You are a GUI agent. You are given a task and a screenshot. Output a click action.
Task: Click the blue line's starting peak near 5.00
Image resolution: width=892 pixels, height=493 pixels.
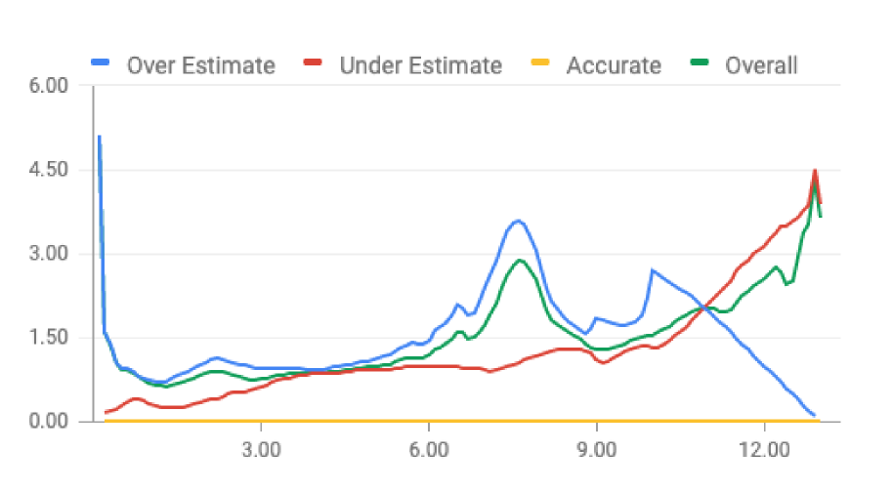(x=100, y=137)
